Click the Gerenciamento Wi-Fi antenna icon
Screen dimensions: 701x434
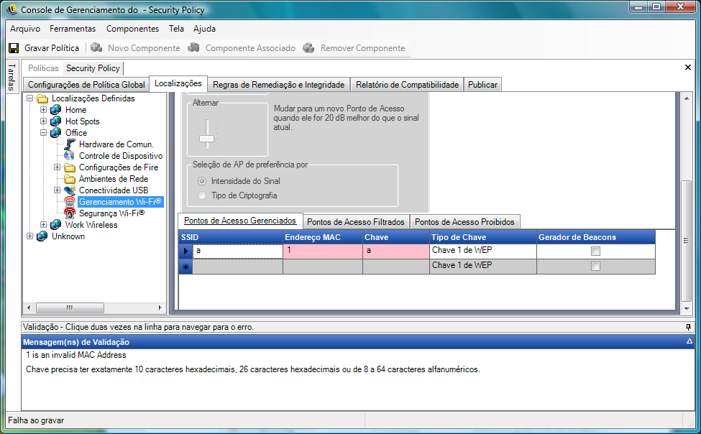[70, 202]
